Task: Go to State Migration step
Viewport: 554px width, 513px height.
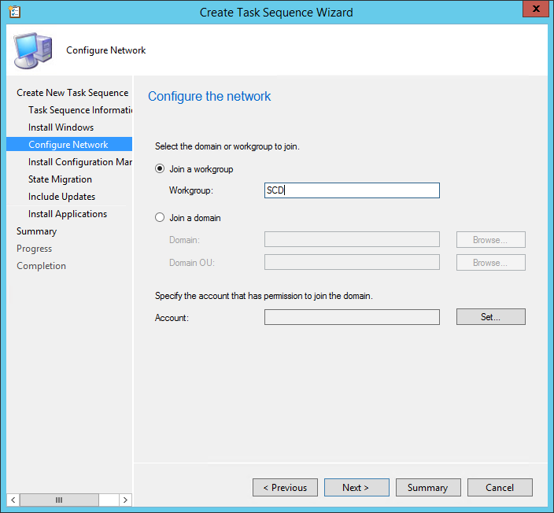Action: point(60,179)
